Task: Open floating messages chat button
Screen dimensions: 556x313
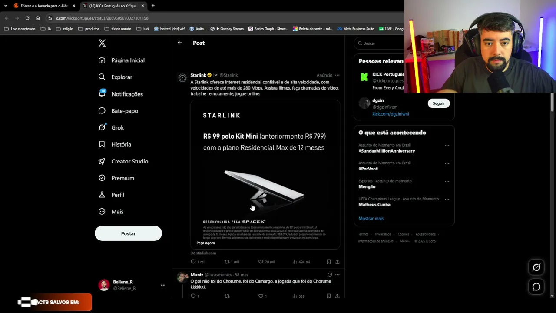Action: 536,287
